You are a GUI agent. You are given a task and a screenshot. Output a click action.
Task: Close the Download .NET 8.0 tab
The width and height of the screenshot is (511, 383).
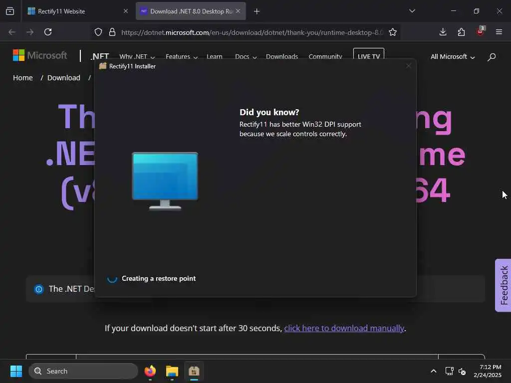pyautogui.click(x=238, y=11)
